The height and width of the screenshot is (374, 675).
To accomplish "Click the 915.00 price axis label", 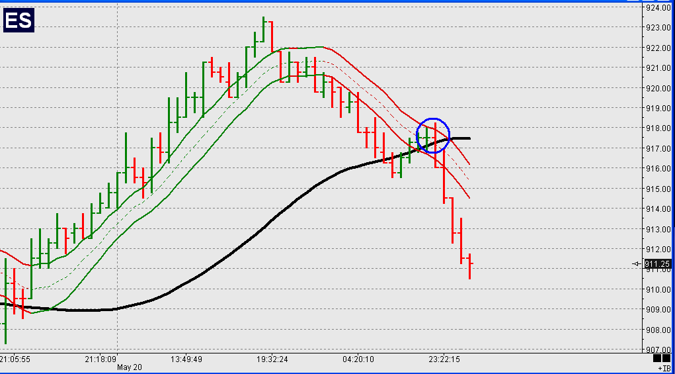I will 658,189.
